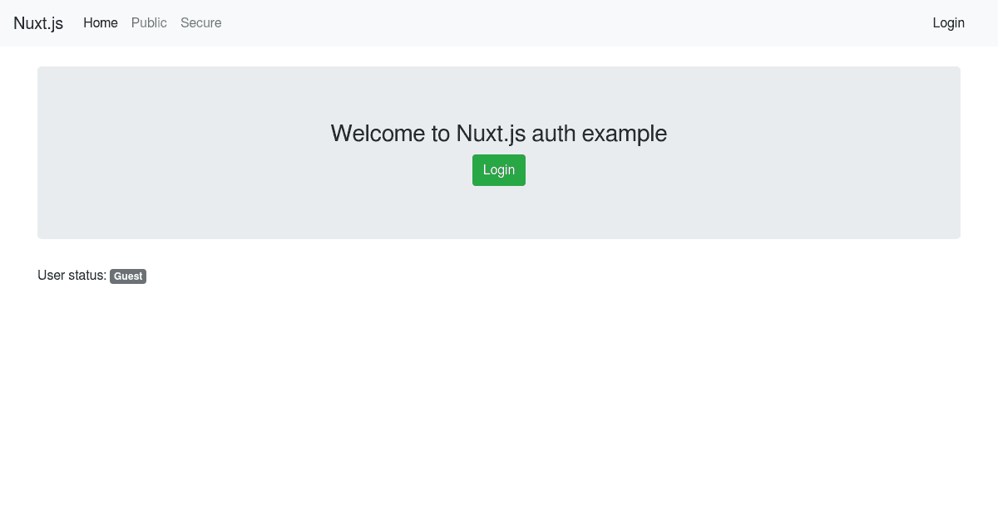Go to the Public page link
This screenshot has width=998, height=523.
point(149,23)
